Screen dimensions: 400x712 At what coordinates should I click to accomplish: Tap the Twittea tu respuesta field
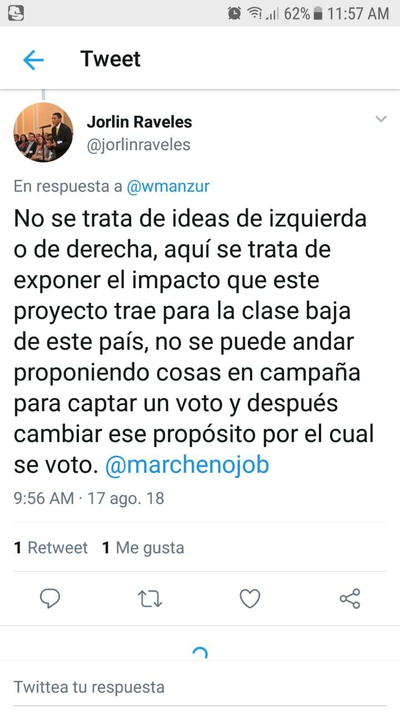click(200, 687)
